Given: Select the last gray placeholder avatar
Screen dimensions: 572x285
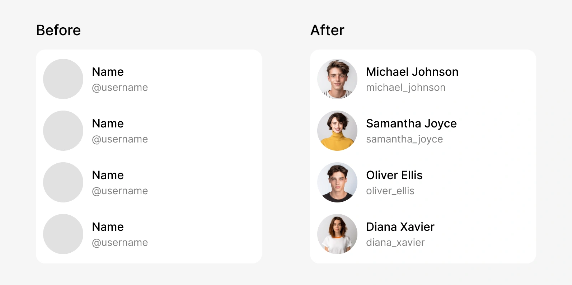Looking at the screenshot, I should pos(63,234).
